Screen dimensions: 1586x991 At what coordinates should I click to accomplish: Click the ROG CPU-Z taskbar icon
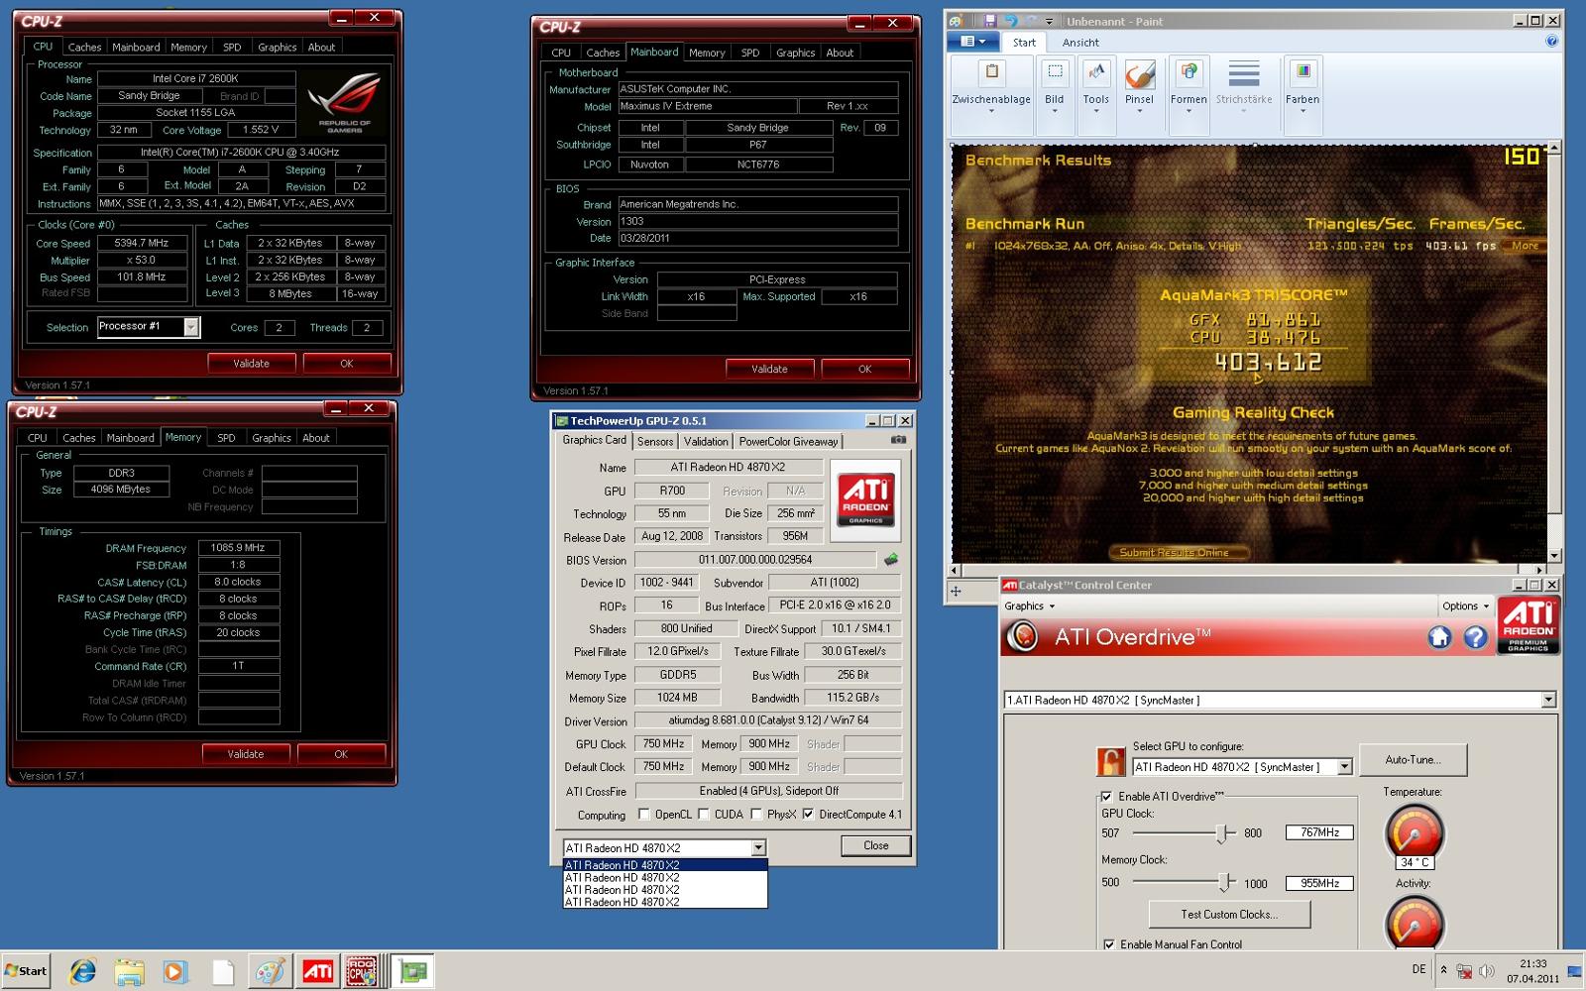click(x=361, y=971)
